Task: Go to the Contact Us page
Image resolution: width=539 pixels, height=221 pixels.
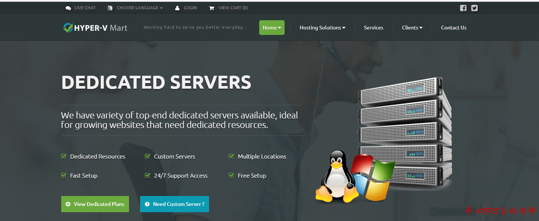Action: (x=453, y=28)
